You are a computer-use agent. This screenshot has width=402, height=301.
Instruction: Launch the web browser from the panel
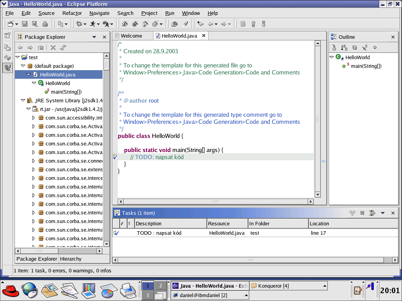tap(29, 290)
